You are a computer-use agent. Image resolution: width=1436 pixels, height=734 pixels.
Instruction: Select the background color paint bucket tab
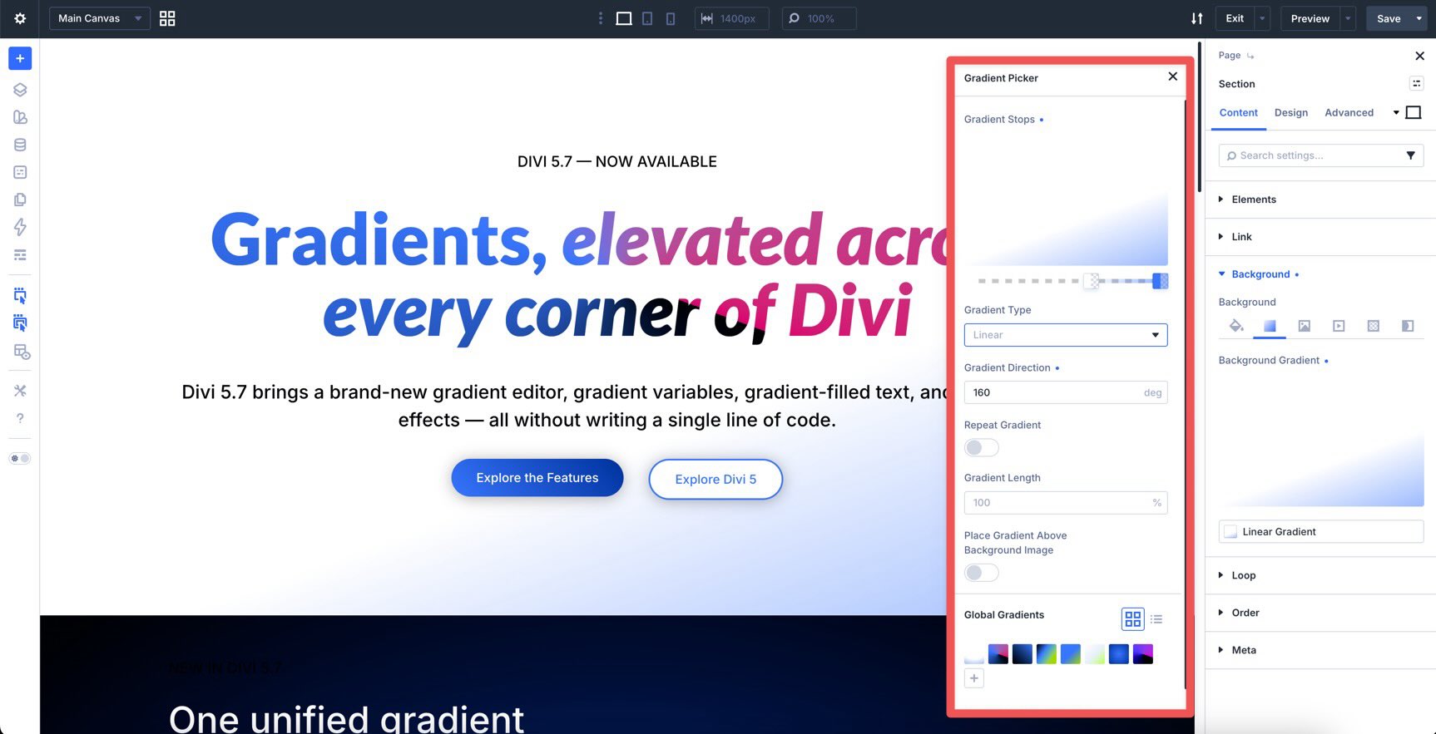[1236, 326]
